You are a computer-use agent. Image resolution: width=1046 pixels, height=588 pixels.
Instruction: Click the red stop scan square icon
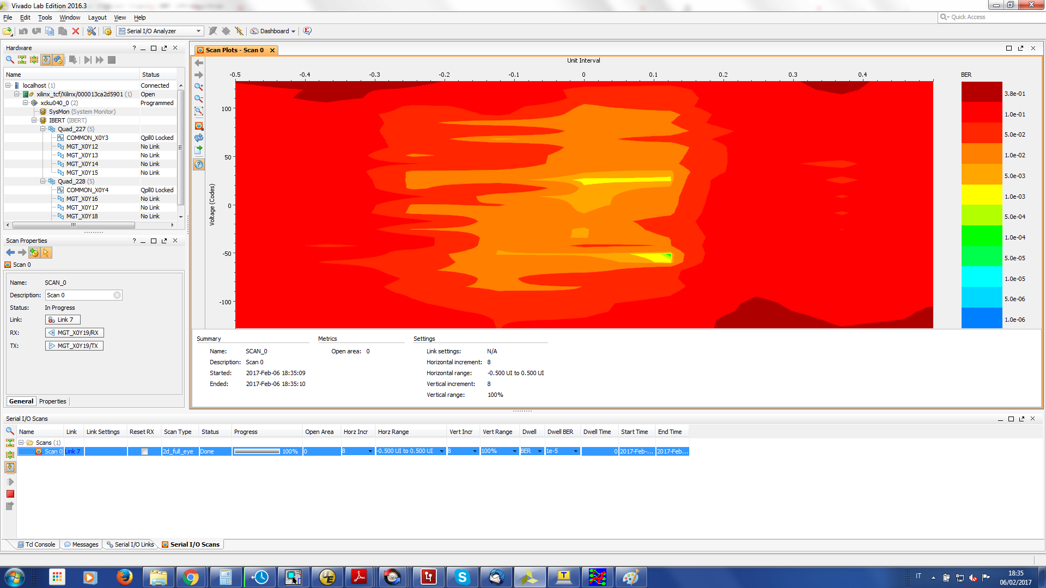coord(10,494)
